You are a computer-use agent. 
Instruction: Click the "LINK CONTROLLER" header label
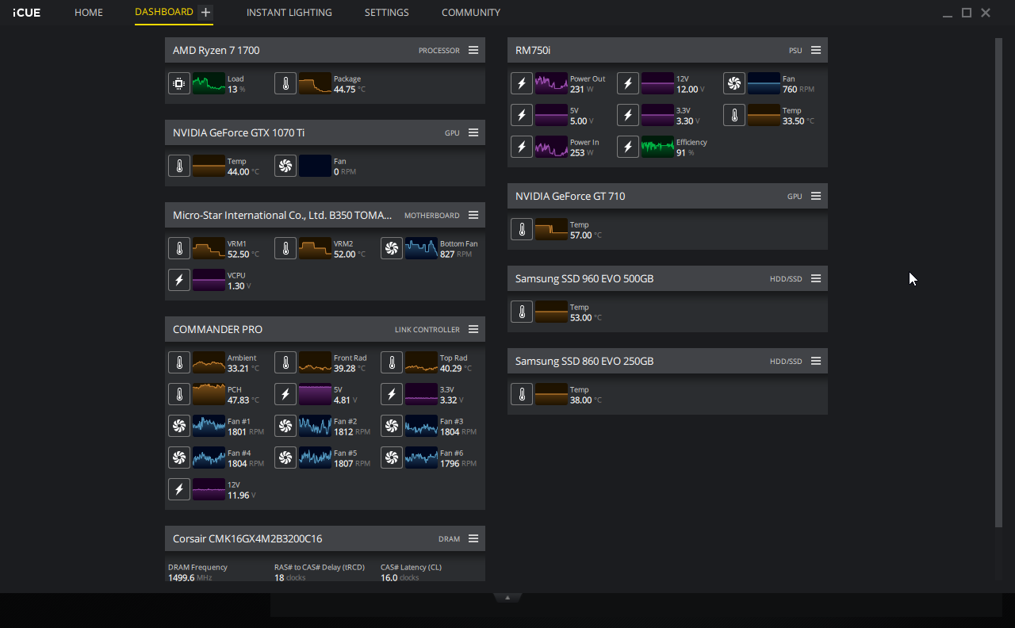[427, 330]
